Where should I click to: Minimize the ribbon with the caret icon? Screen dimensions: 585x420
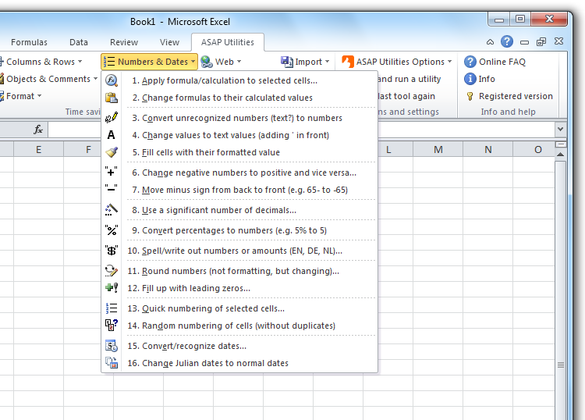[x=490, y=42]
